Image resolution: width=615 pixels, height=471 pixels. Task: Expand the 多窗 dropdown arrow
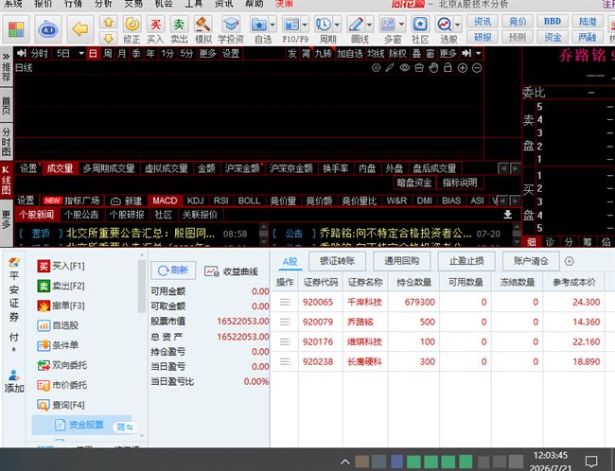coord(401,25)
